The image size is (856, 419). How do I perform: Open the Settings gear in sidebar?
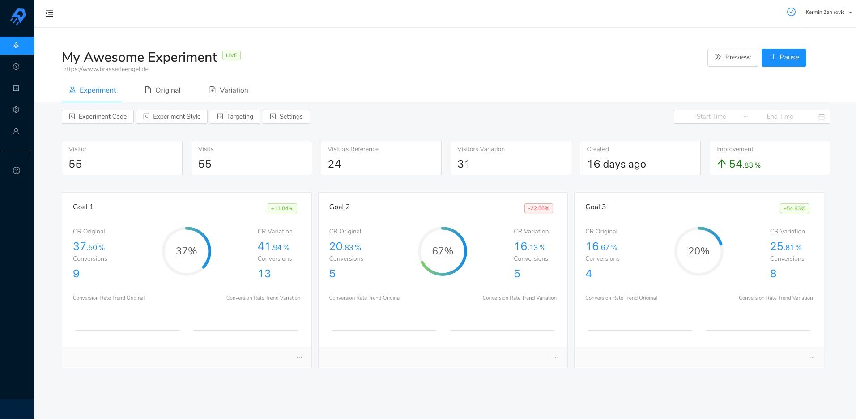coord(16,109)
